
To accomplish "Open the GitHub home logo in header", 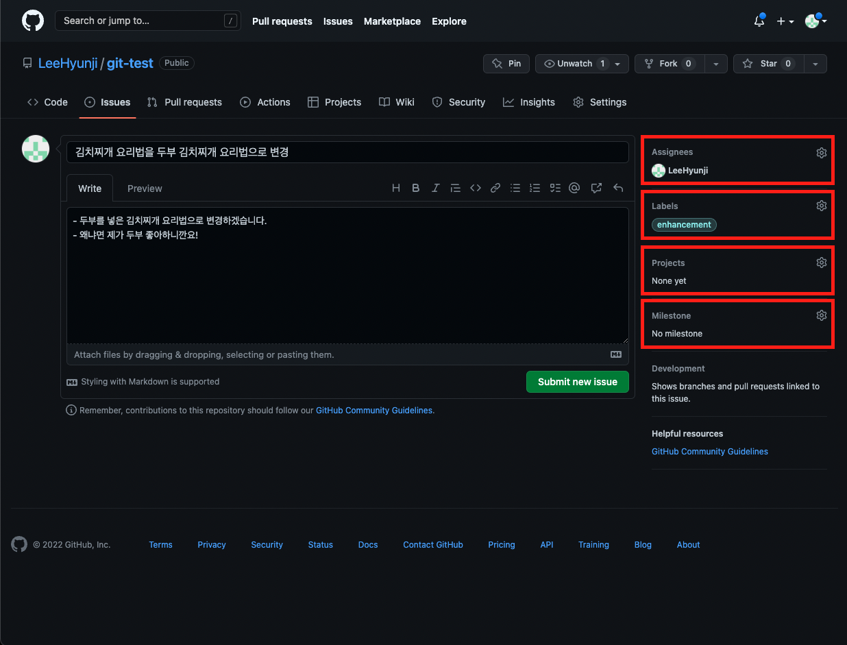I will (x=33, y=21).
